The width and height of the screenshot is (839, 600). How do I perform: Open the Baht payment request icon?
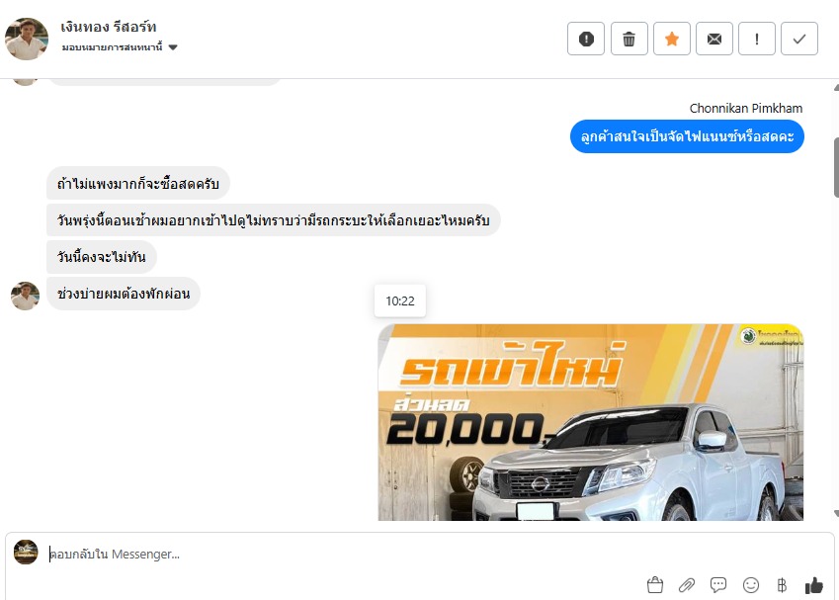pyautogui.click(x=782, y=585)
